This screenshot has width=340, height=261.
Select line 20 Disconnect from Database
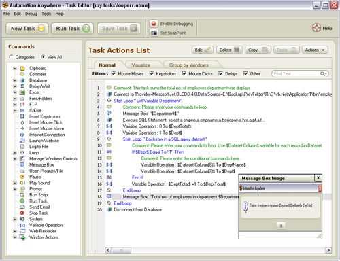pyautogui.click(x=137, y=210)
